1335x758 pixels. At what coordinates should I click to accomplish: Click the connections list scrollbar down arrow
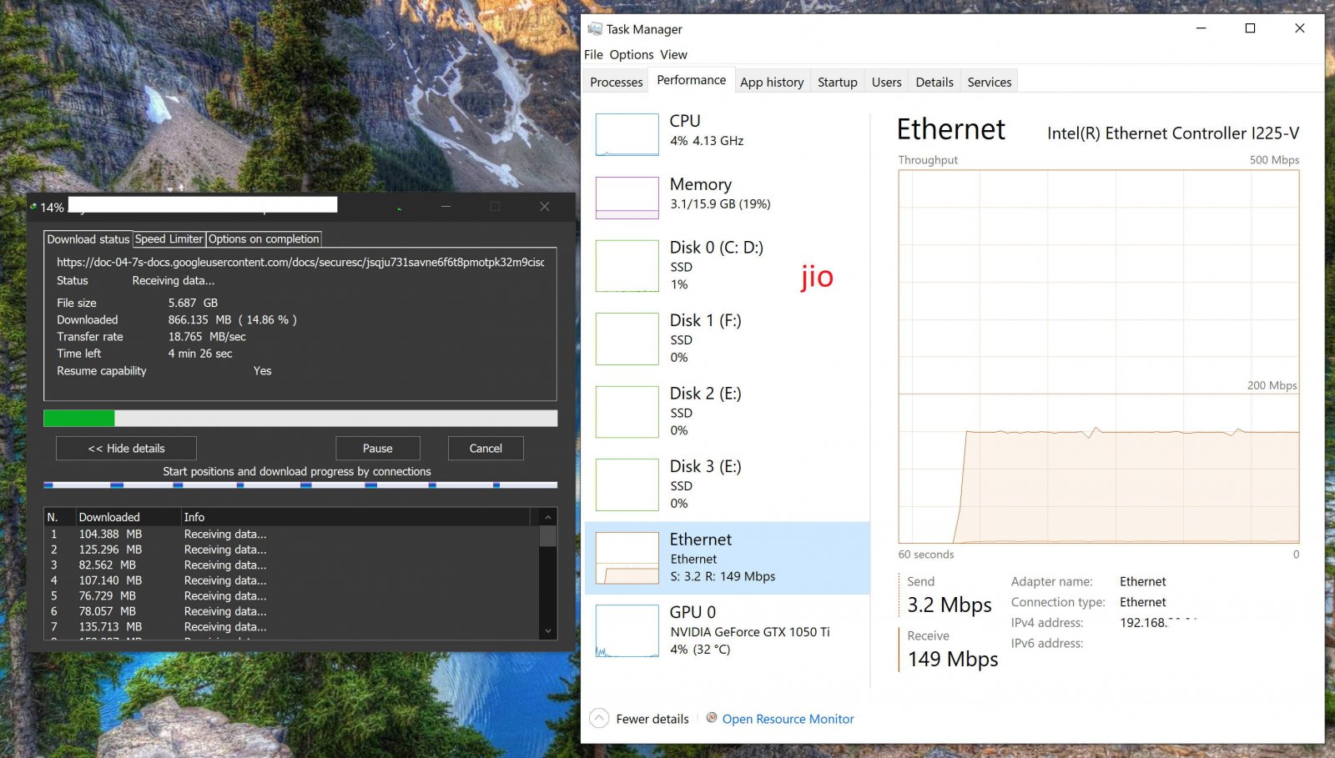pyautogui.click(x=548, y=631)
